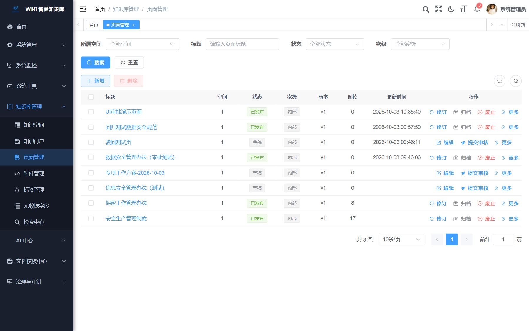The height and width of the screenshot is (331, 529).
Task: Click the 重置 button
Action: (129, 63)
